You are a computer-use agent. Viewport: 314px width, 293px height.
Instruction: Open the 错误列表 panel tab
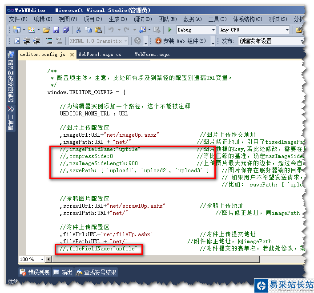35,272
